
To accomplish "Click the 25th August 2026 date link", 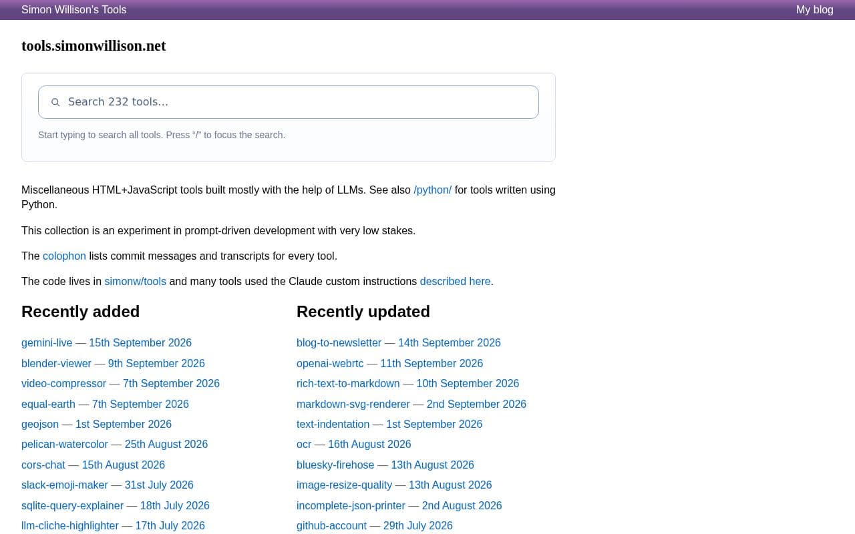I will [x=166, y=444].
